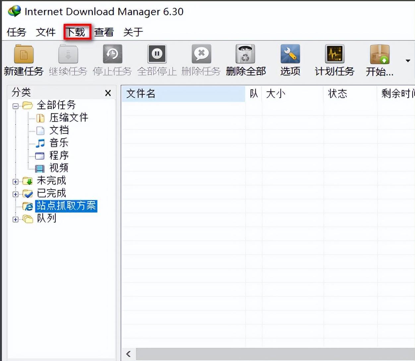415x361 pixels.
Task: Click the 继续任务 resume icon
Action: pyautogui.click(x=68, y=54)
